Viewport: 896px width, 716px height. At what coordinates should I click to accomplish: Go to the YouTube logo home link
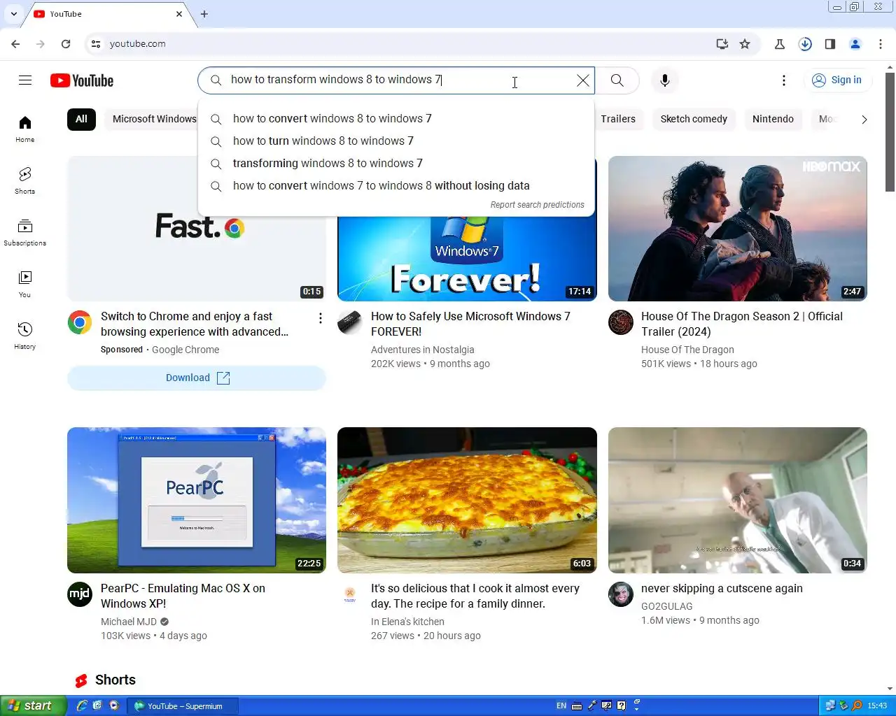pyautogui.click(x=82, y=80)
